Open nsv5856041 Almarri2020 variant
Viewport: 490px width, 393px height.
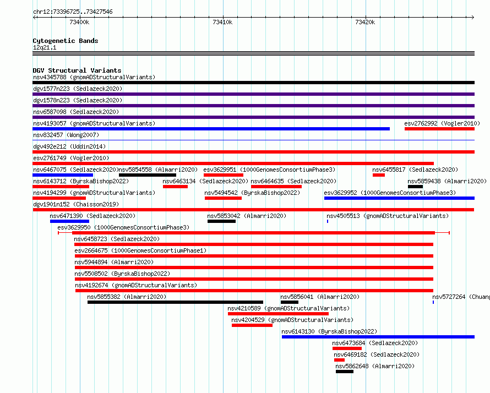[x=290, y=302]
